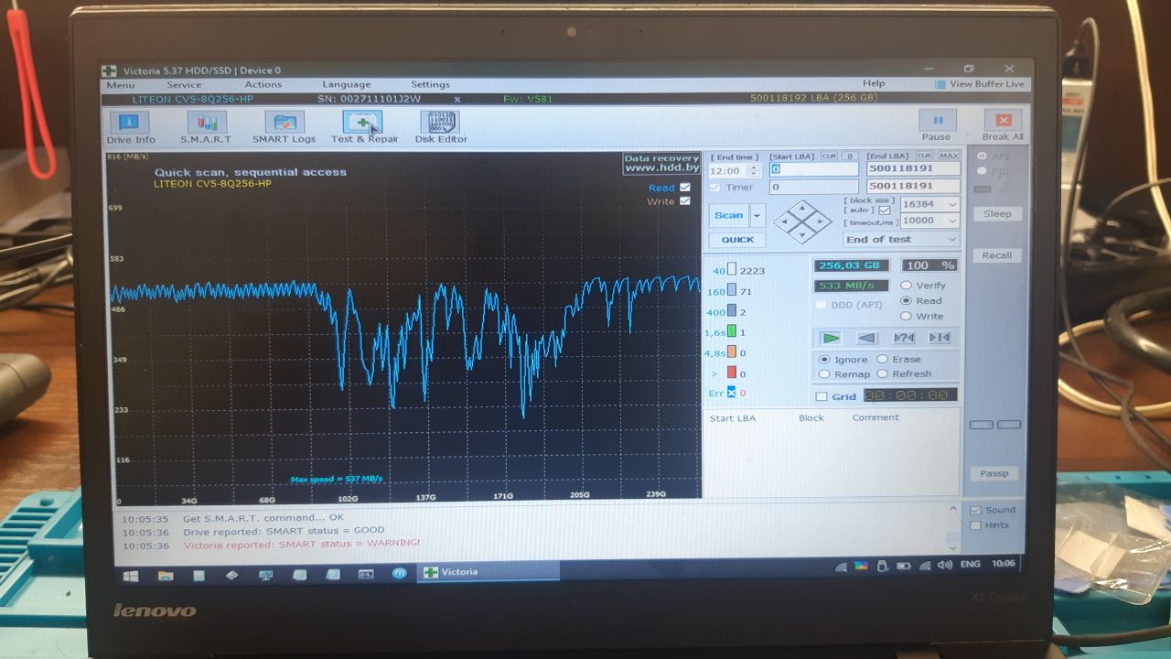The image size is (1171, 659).
Task: Toggle the Read graph checkbox
Action: tap(685, 188)
